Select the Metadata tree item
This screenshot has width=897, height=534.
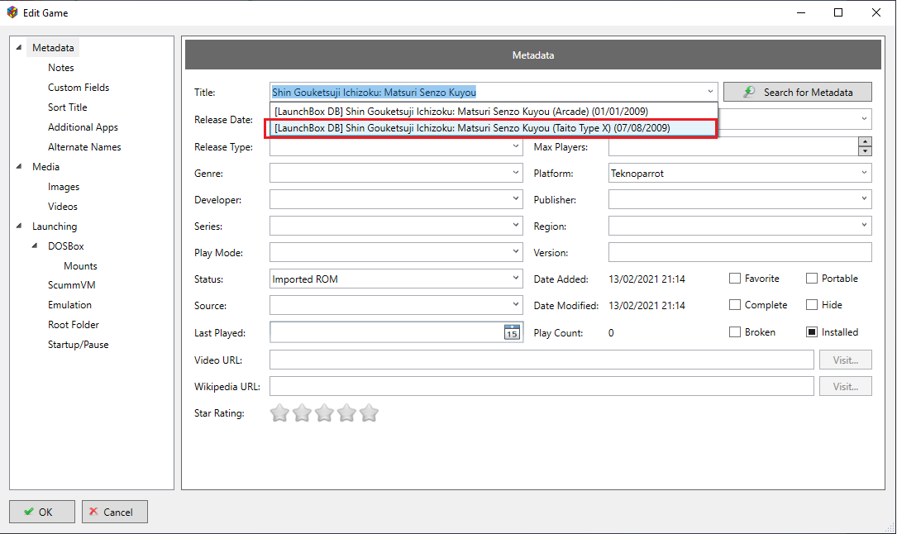[x=53, y=47]
